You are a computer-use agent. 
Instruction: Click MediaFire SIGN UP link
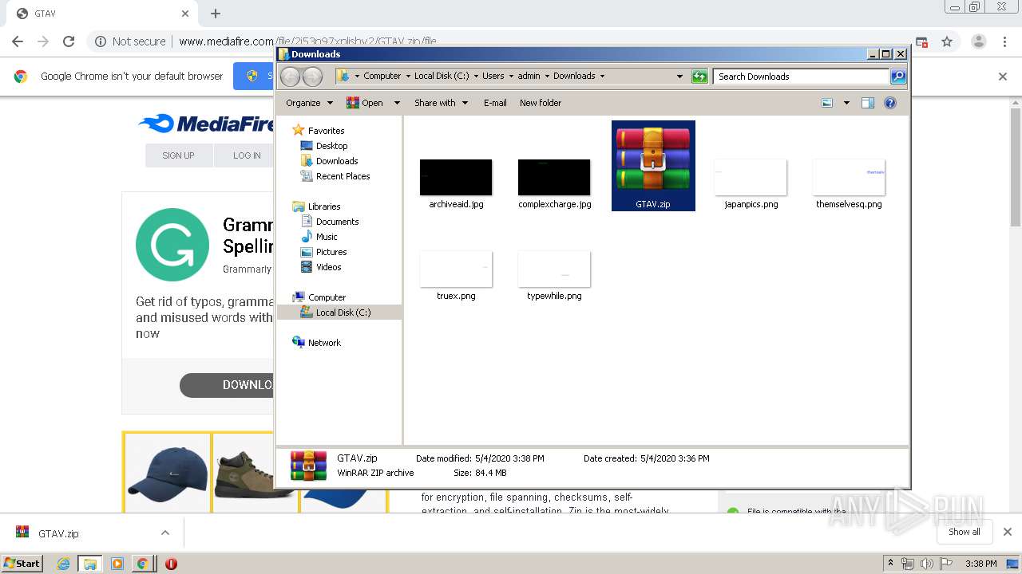178,155
